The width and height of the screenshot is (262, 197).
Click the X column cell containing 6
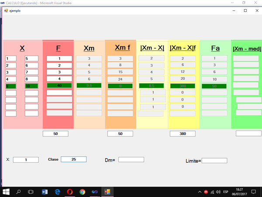point(31,65)
